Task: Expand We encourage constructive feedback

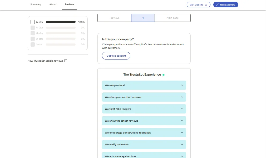Action: (144, 133)
